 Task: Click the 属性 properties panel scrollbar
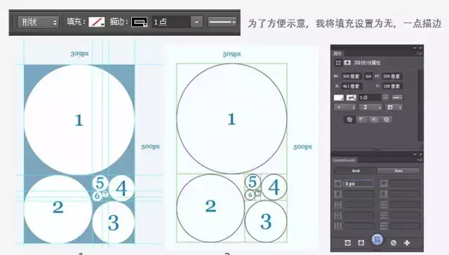pyautogui.click(x=420, y=105)
